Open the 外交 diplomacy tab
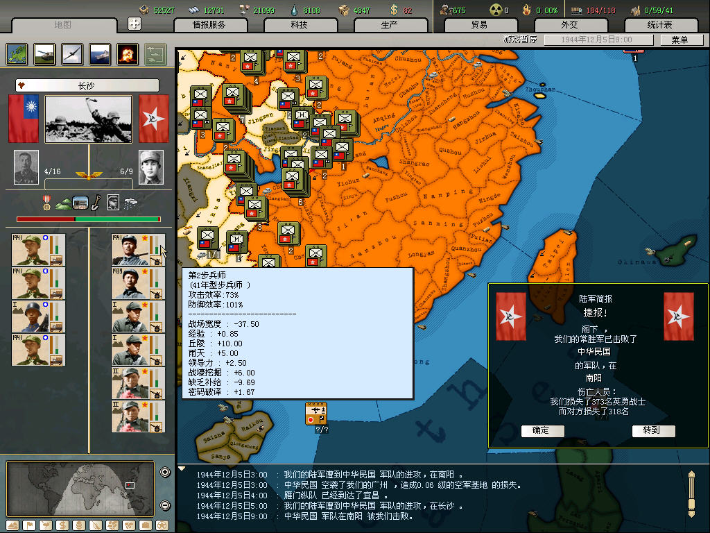 570,25
